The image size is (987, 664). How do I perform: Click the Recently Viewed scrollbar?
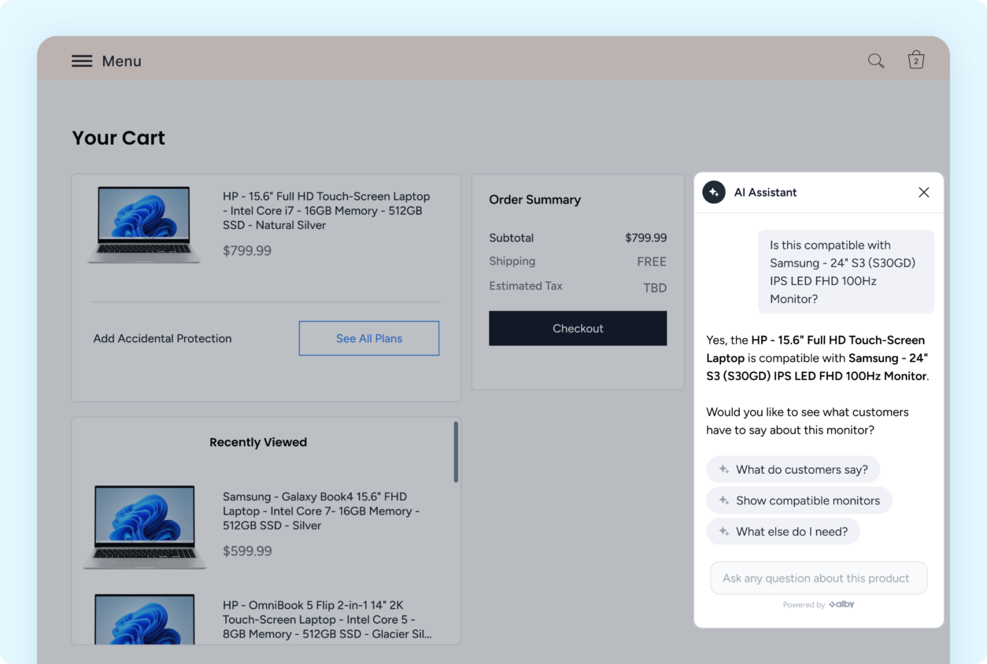tap(455, 452)
